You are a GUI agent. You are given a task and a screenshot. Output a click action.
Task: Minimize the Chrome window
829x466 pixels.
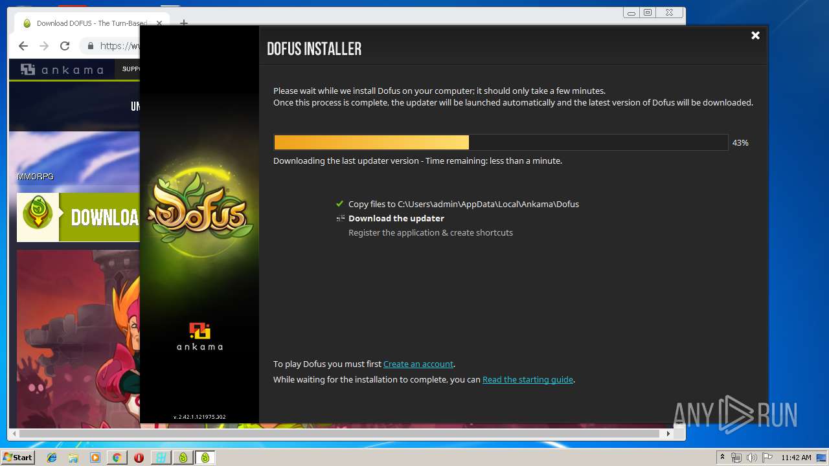click(631, 12)
